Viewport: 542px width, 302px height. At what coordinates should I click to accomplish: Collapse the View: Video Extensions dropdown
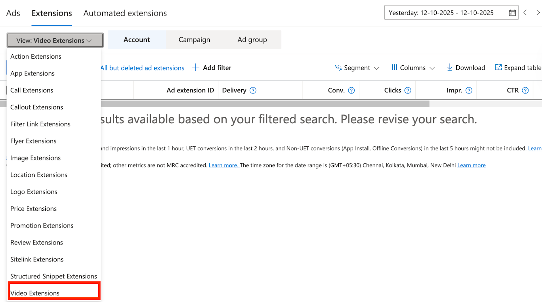click(55, 40)
